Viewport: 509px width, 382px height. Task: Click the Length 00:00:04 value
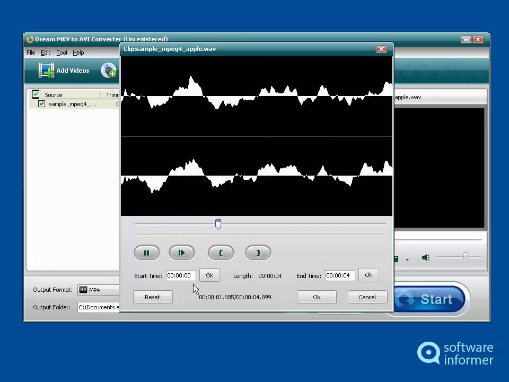point(270,276)
